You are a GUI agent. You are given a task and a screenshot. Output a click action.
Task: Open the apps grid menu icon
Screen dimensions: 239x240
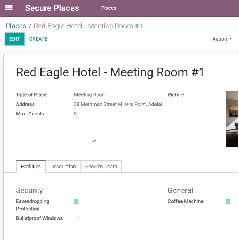tap(9, 8)
